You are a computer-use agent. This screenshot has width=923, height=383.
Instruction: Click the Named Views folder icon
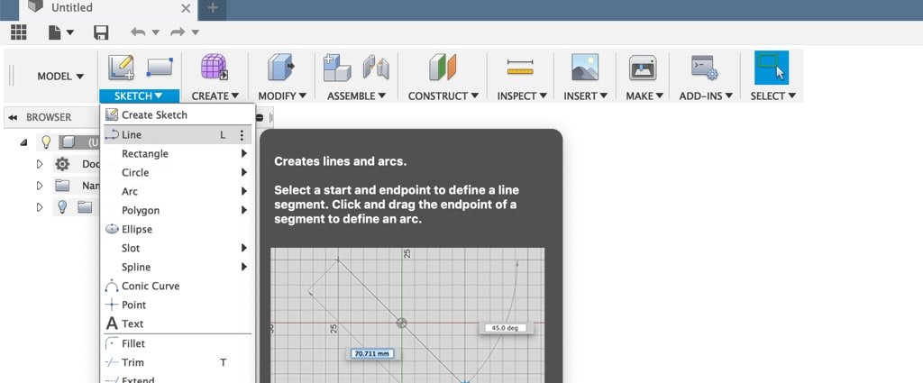pos(62,186)
